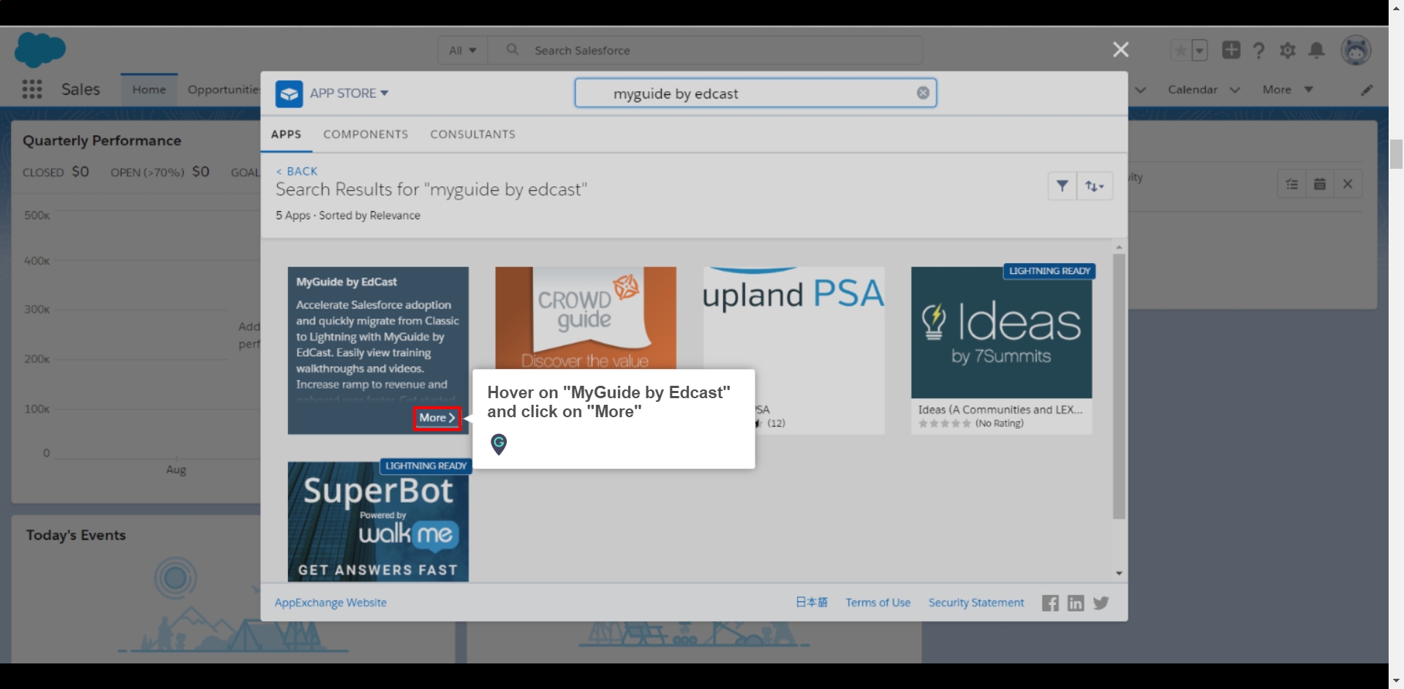The width and height of the screenshot is (1404, 689).
Task: Open the Global Actions plus icon
Action: [1231, 50]
